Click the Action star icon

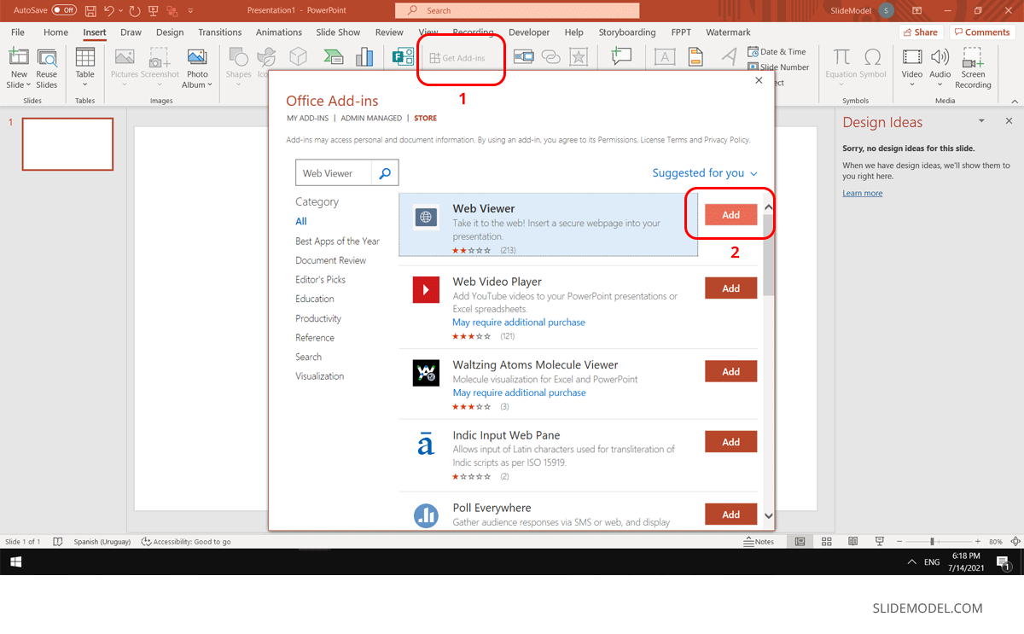pos(579,57)
